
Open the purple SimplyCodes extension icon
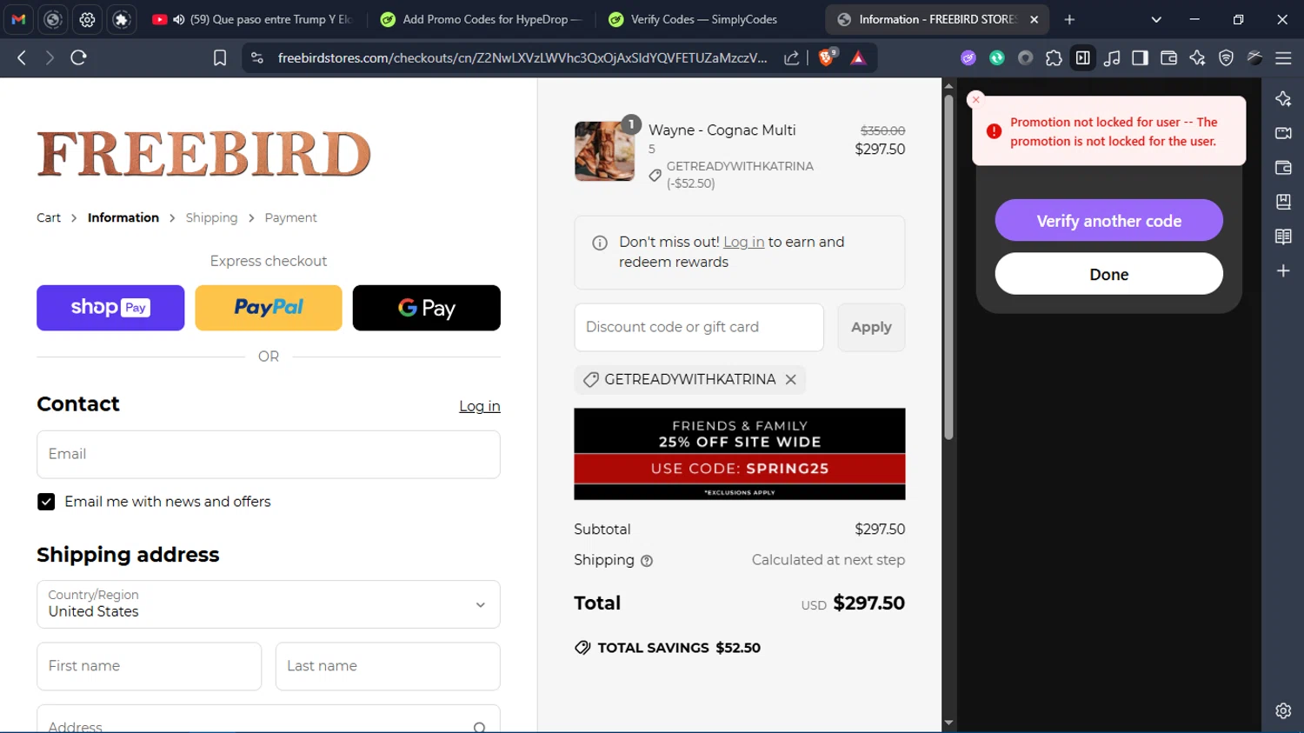(968, 57)
